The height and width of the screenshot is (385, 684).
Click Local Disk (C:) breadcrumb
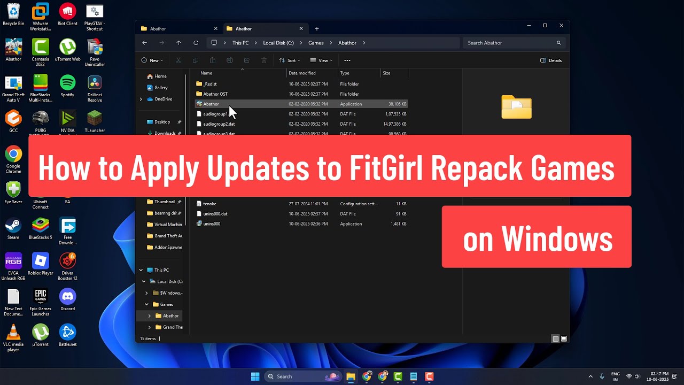pyautogui.click(x=278, y=43)
